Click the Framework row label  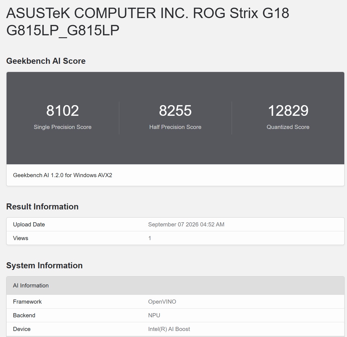[x=27, y=302]
